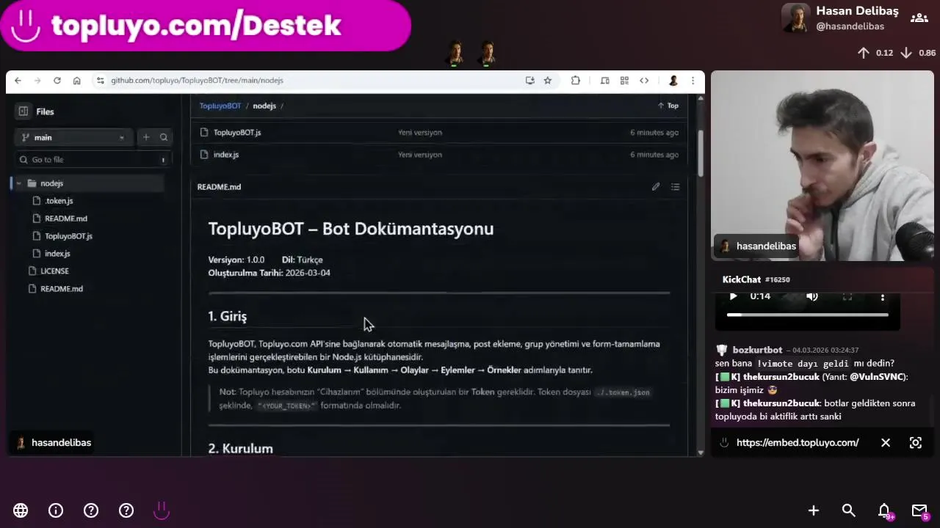Open index.js 'Yeni versiyon' commit message

[x=420, y=155]
